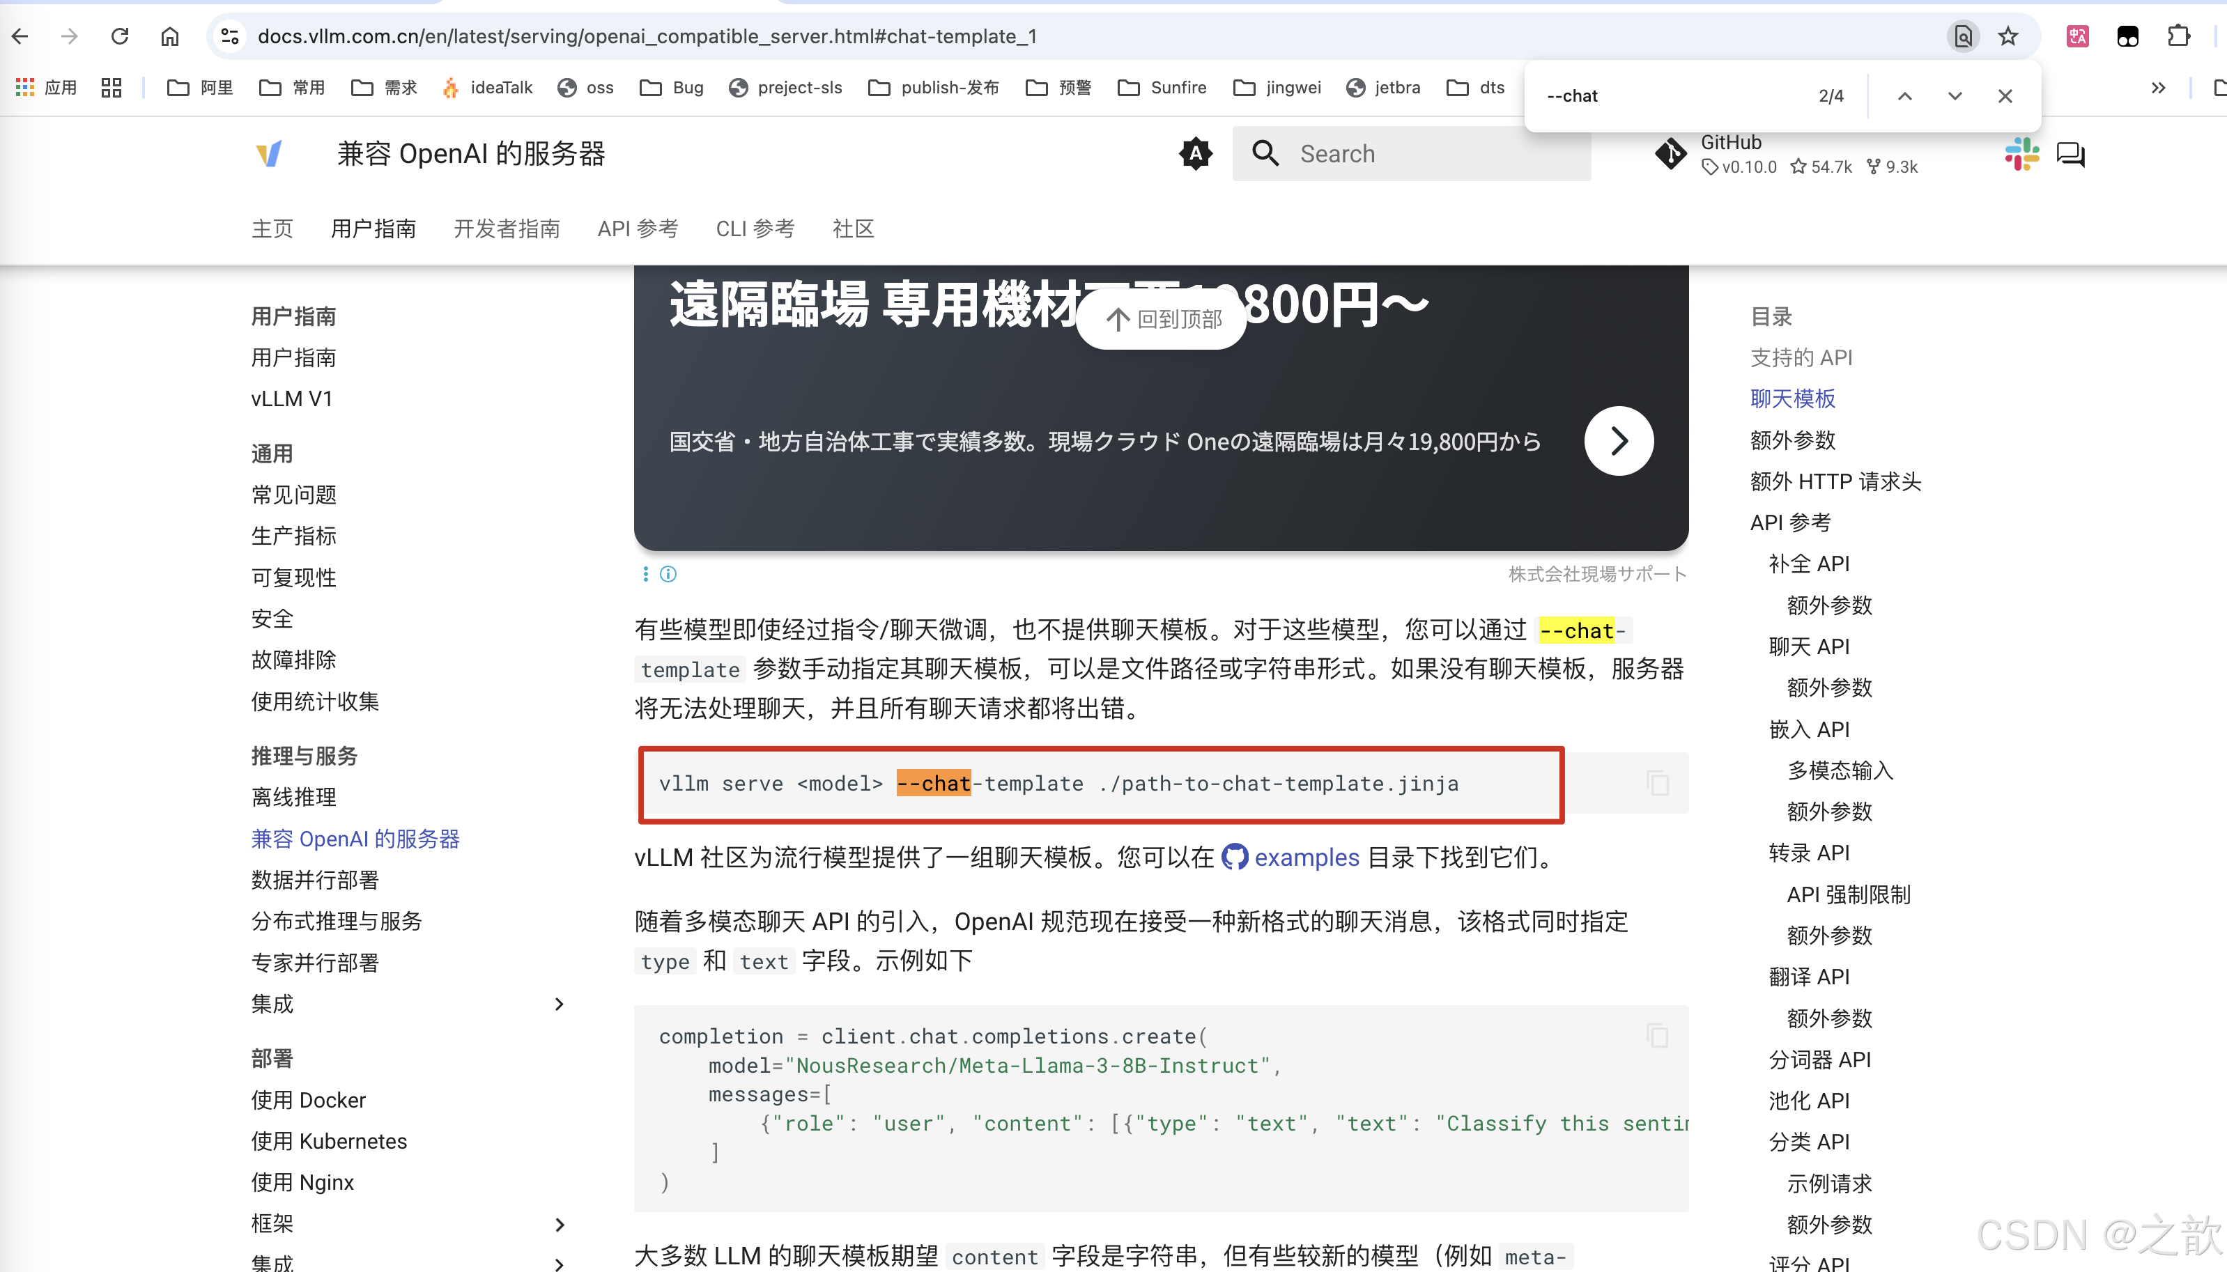Click the ad info icon below banner
The width and height of the screenshot is (2227, 1272).
click(x=668, y=574)
